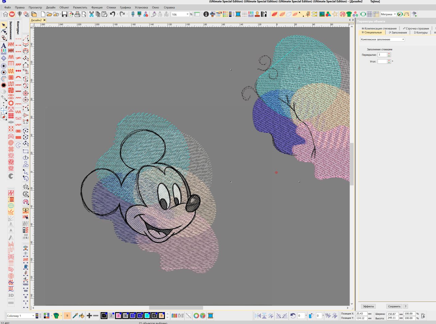Open the Print design icon
The width and height of the screenshot is (436, 324).
77,14
